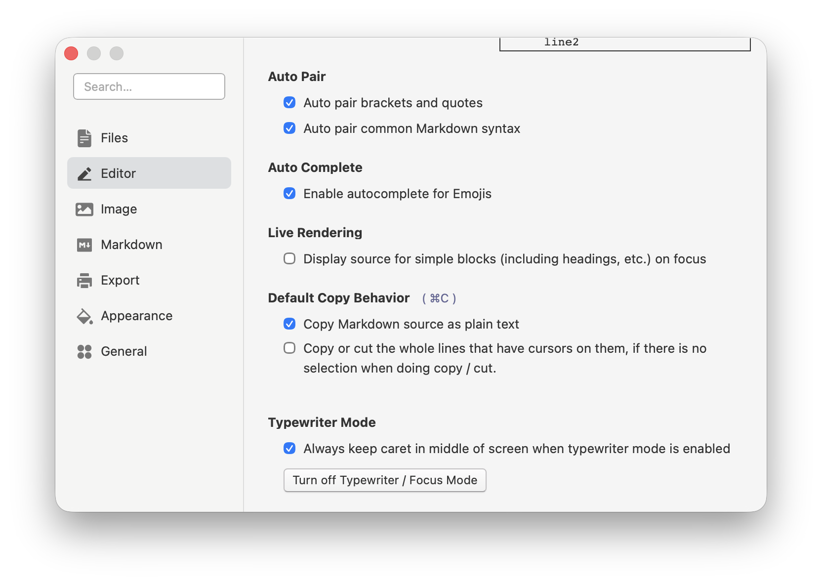822x585 pixels.
Task: Click the ⌘C shortcut label
Action: pyautogui.click(x=439, y=298)
